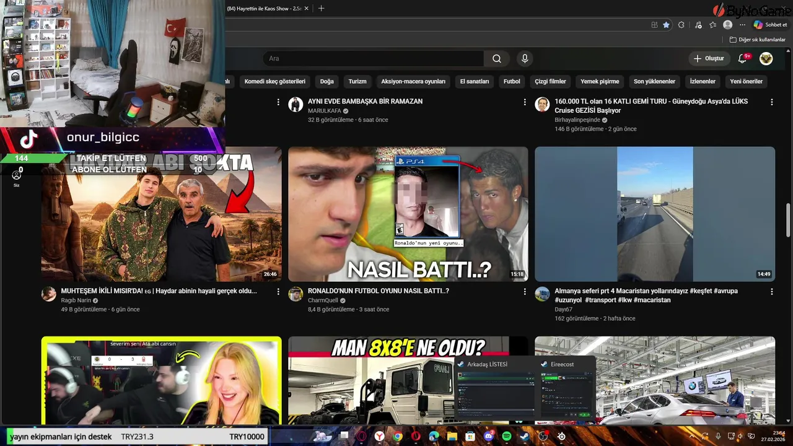Screen dimensions: 793x446
Task: Open the Dayı67 channel link
Action: coord(563,309)
